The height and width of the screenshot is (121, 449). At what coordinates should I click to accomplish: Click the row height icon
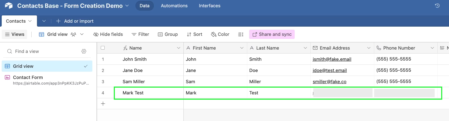pyautogui.click(x=240, y=34)
